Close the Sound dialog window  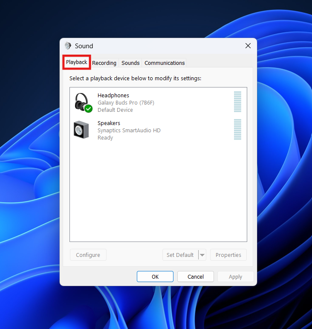tap(248, 46)
